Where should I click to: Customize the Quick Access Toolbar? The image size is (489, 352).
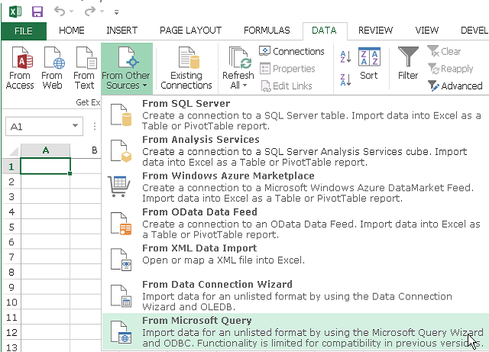116,12
